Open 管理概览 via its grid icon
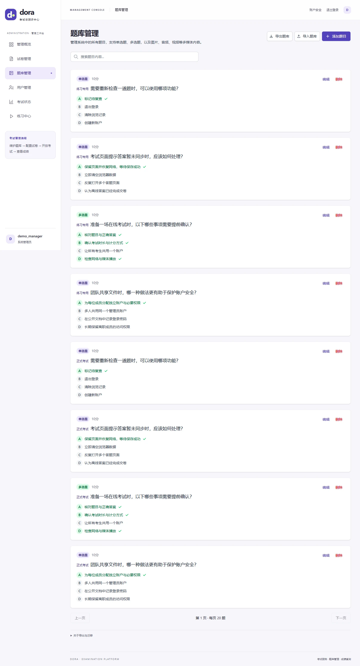 [x=11, y=45]
